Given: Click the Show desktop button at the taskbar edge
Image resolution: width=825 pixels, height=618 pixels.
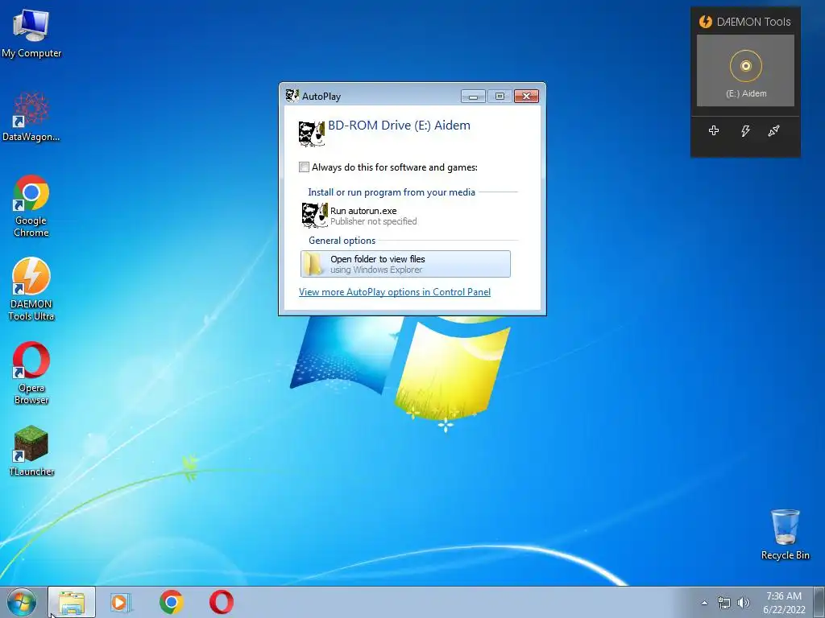Looking at the screenshot, I should (x=819, y=603).
